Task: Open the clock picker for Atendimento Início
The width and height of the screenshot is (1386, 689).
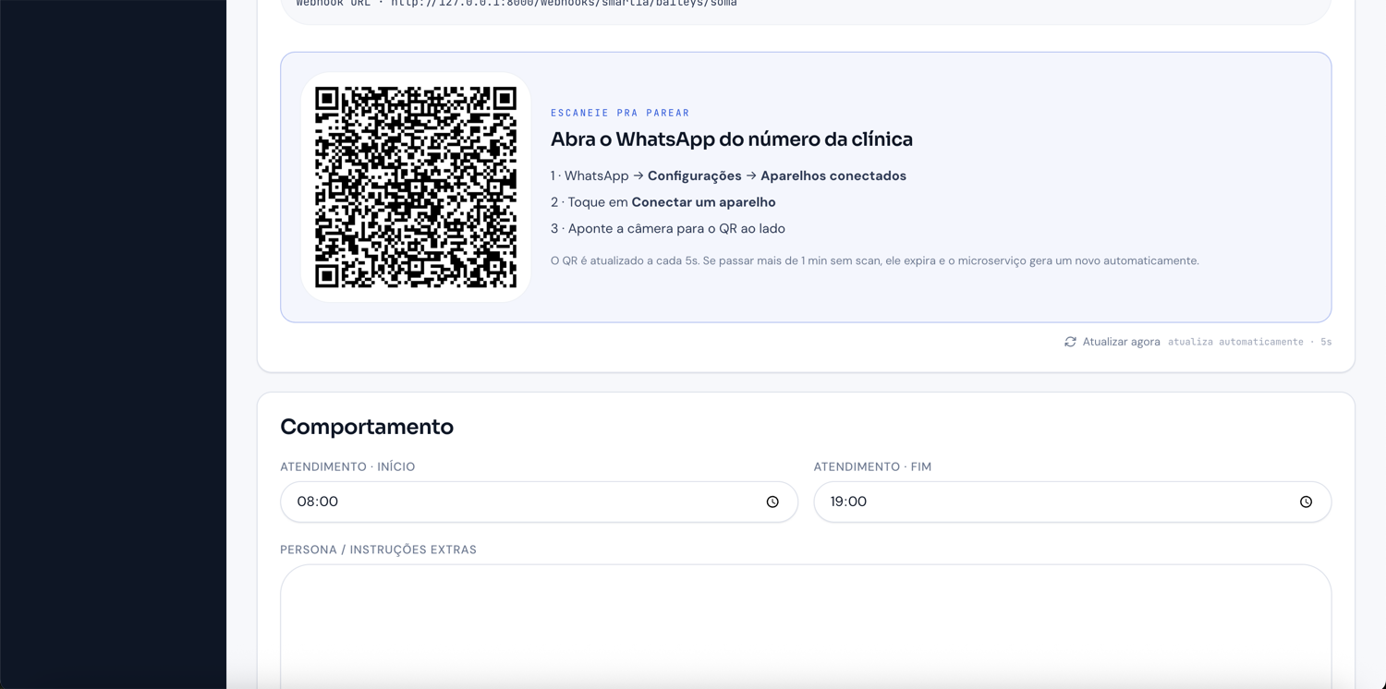Action: click(x=772, y=502)
